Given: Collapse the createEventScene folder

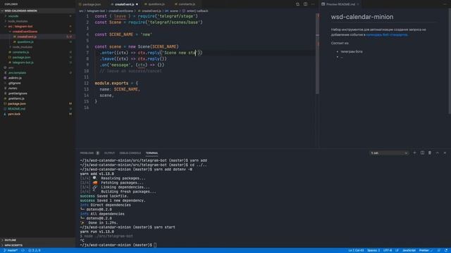Looking at the screenshot, I should pyautogui.click(x=37, y=32).
